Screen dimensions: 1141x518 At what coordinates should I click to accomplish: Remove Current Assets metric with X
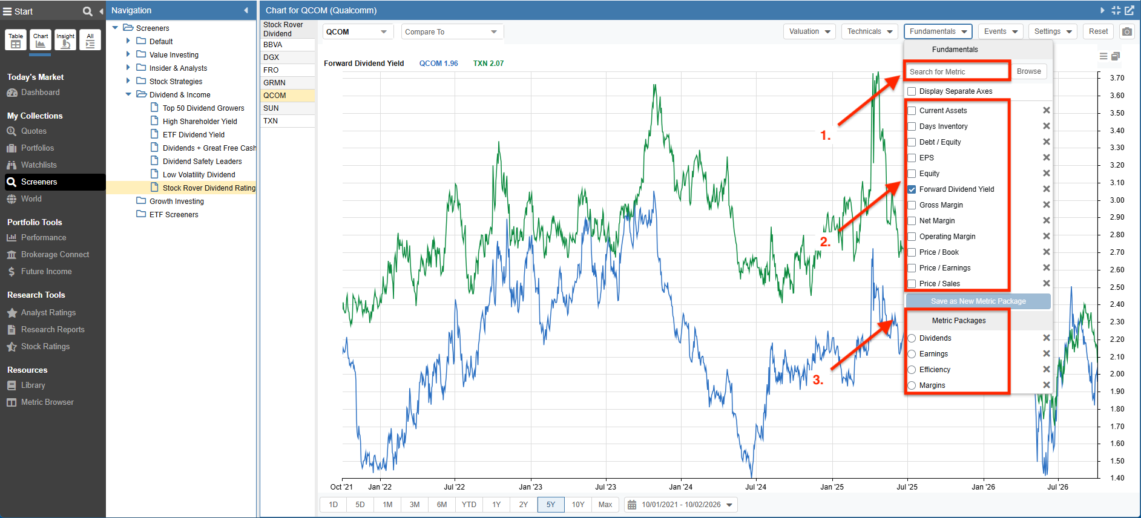pos(1047,110)
